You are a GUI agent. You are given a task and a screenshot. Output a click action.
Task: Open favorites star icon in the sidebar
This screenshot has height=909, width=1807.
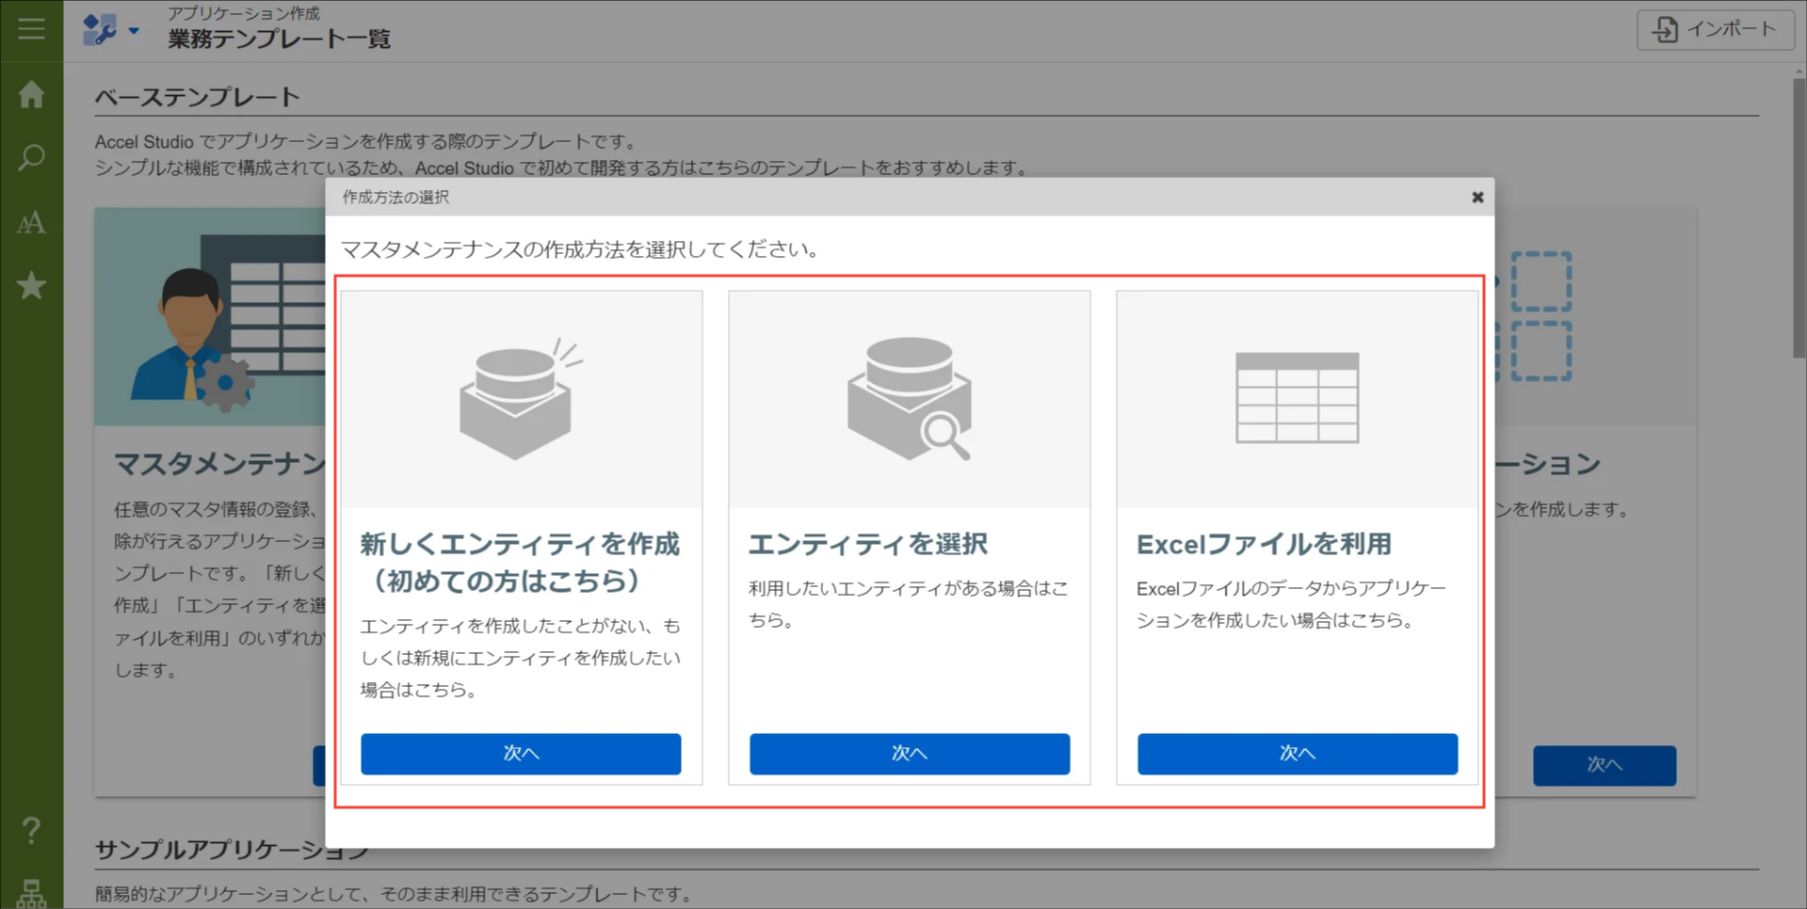(31, 285)
